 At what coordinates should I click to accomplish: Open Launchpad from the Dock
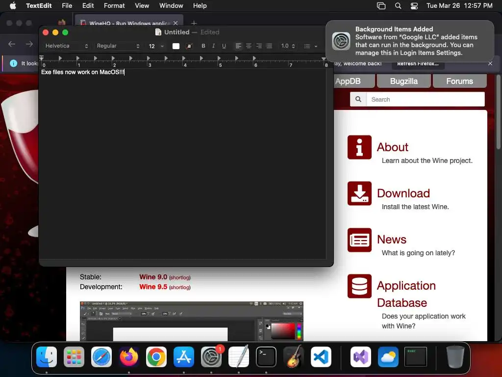74,357
